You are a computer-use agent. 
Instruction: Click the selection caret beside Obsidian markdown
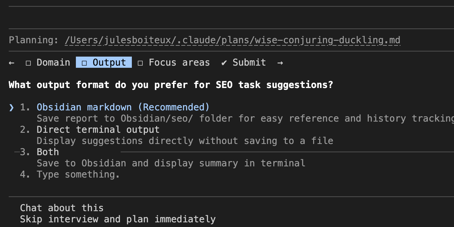[x=11, y=107]
